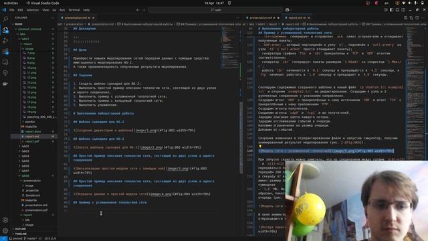Click the left editor vertical scrollbar

241,138
